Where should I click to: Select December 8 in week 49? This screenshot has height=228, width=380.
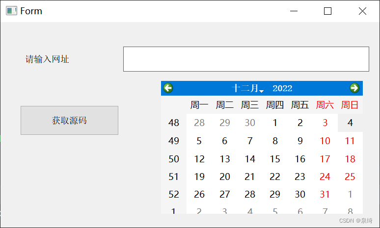(275, 141)
